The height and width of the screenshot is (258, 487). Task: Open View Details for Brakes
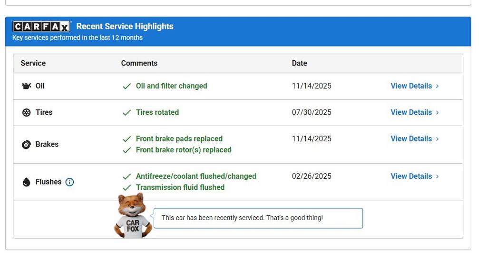(411, 139)
